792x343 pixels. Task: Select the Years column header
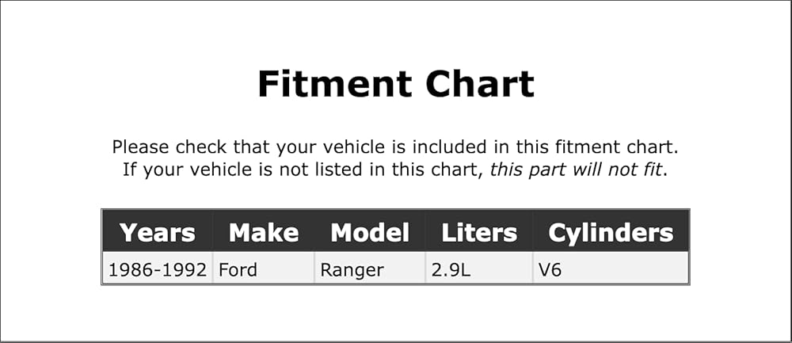(x=157, y=232)
